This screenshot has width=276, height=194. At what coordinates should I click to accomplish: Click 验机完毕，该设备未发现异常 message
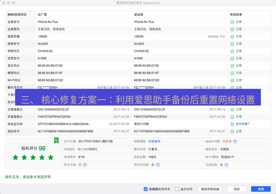[x=28, y=177]
